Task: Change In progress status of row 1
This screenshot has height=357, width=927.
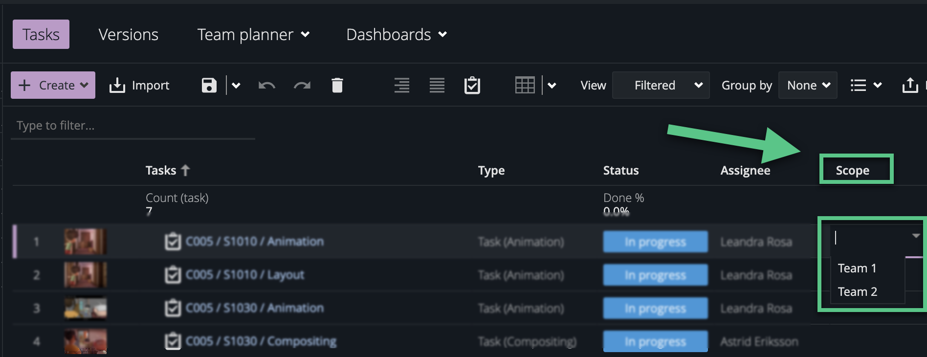Action: [655, 242]
